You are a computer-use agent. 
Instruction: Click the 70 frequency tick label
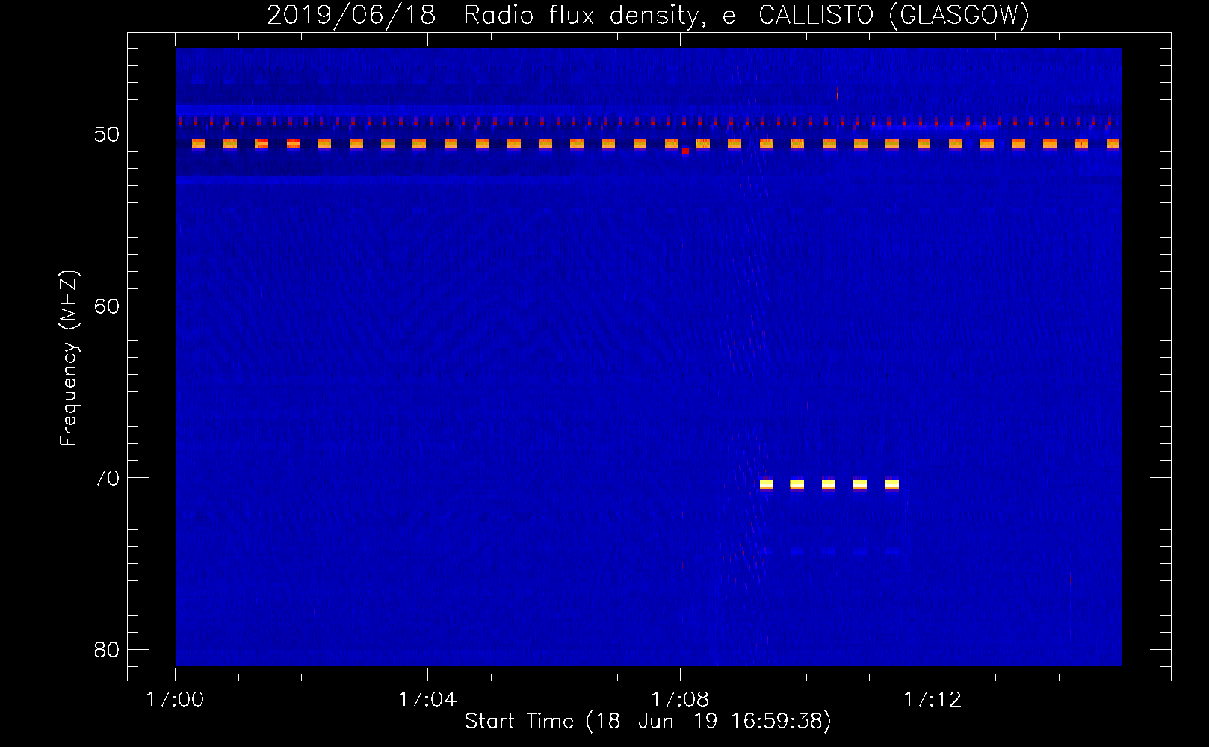(x=107, y=478)
